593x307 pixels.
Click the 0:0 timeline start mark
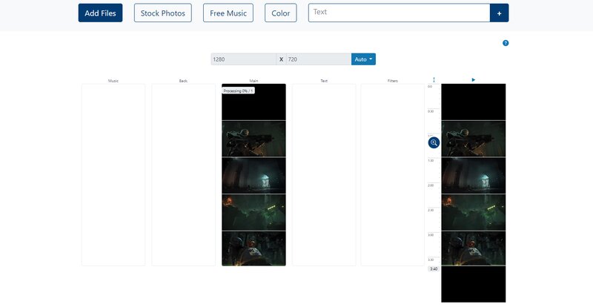pos(430,87)
